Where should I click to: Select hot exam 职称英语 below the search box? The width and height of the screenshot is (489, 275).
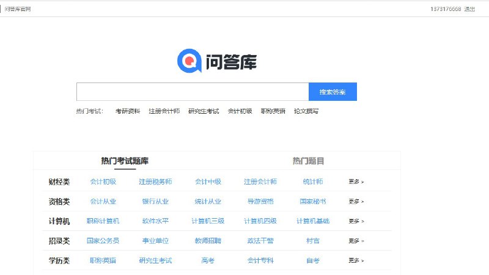click(273, 111)
